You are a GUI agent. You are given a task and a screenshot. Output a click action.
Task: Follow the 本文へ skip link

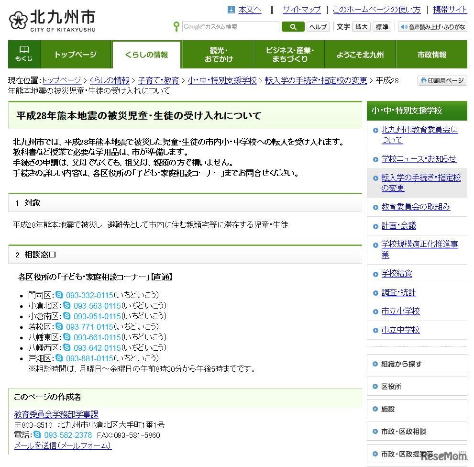(250, 10)
